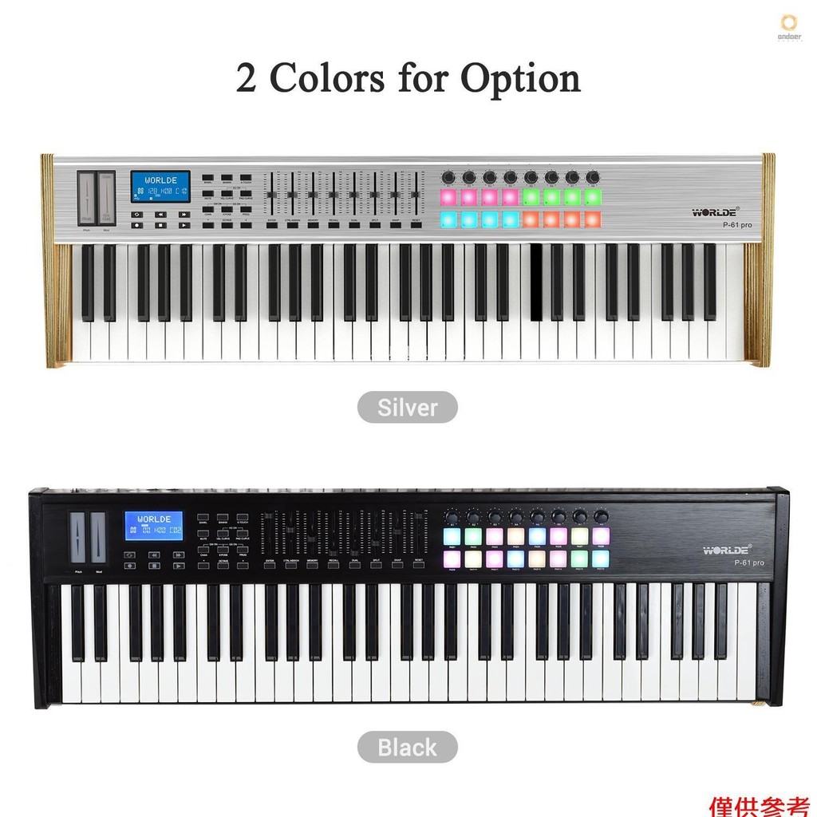Viewport: 817px width, 817px height.
Task: Tap the first pink pad on the silver keyboard
Action: [x=448, y=197]
